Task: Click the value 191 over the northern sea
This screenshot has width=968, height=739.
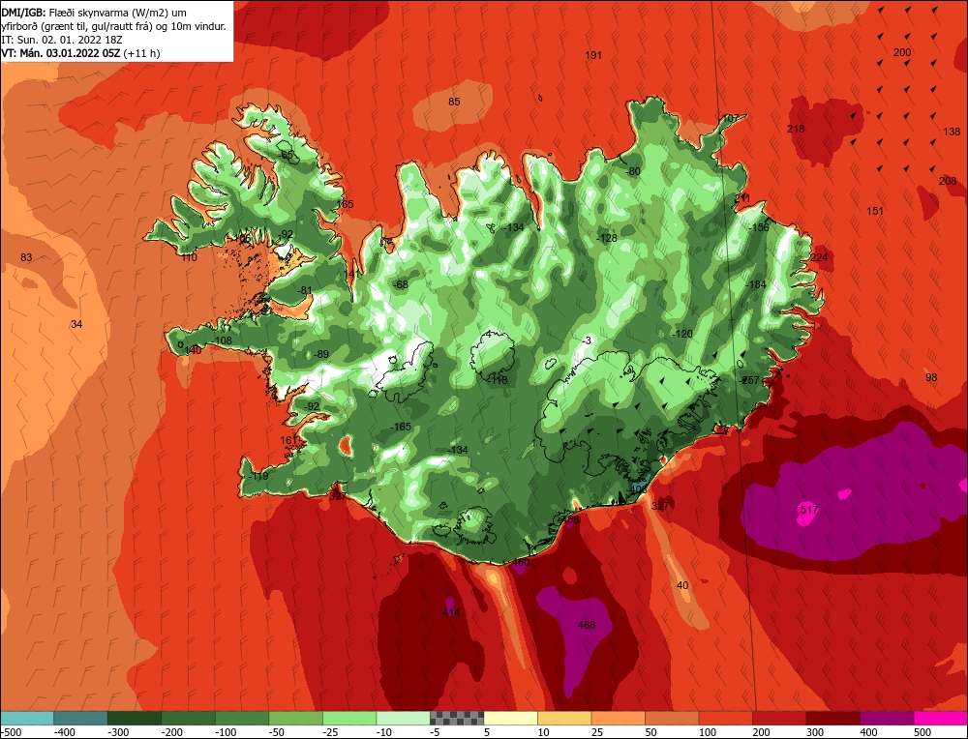Action: [x=592, y=55]
